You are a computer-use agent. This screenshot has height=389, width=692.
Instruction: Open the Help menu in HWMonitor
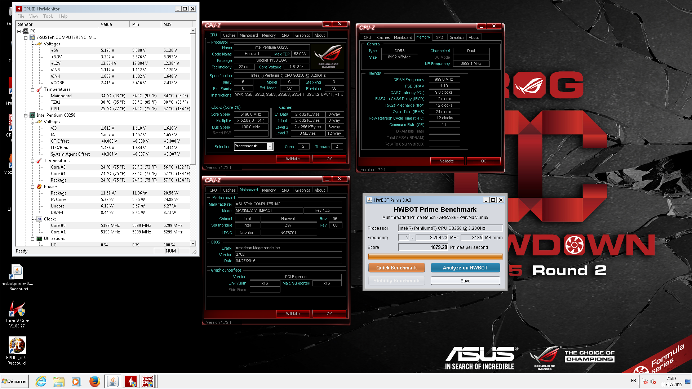pos(63,16)
